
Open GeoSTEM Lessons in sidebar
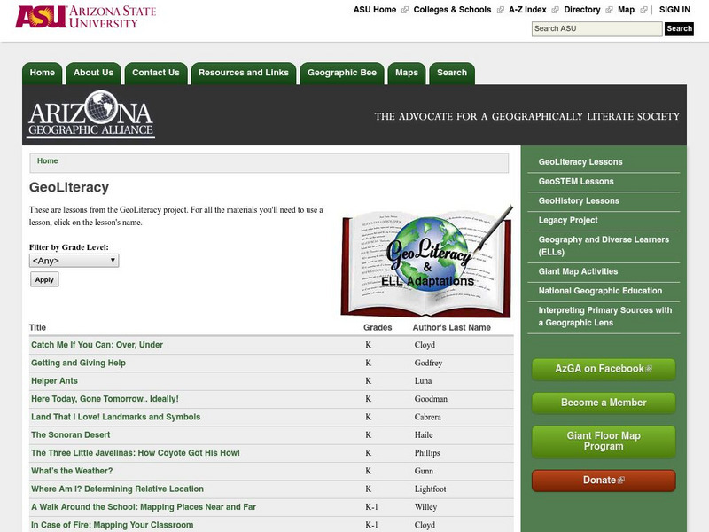(x=575, y=182)
